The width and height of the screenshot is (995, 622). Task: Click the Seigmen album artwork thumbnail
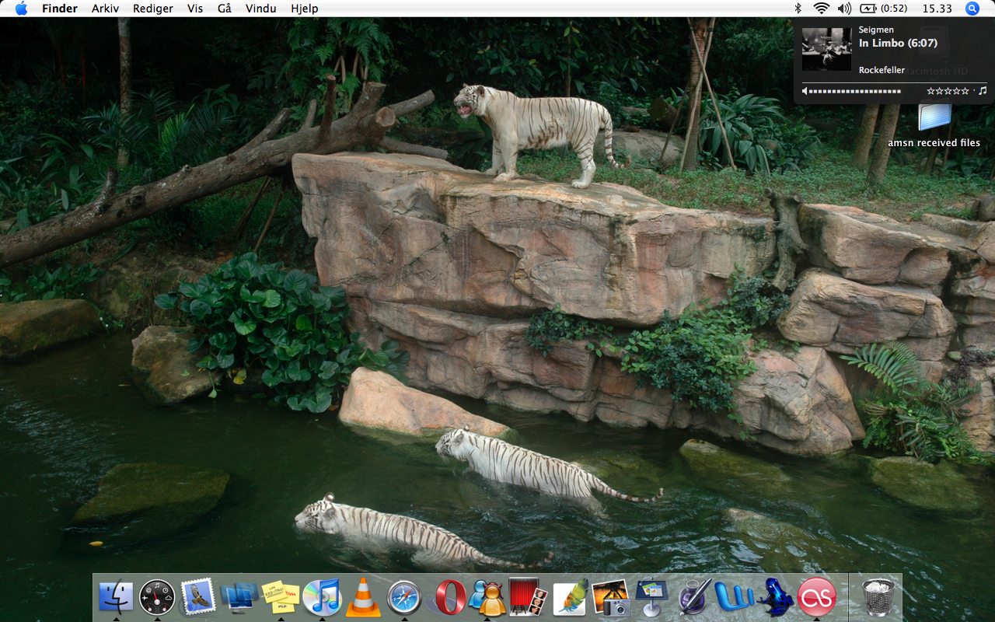tap(826, 49)
